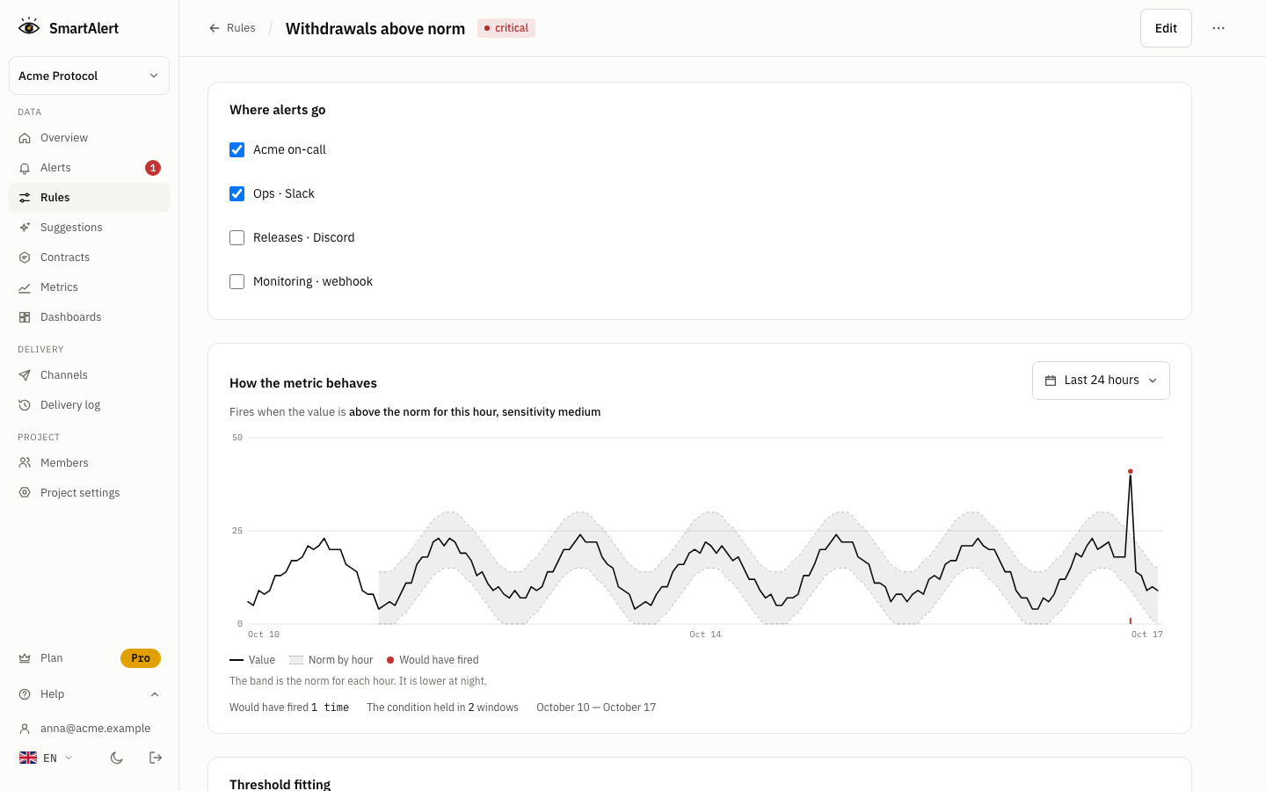
Task: Click the Overview home icon
Action: pos(25,138)
